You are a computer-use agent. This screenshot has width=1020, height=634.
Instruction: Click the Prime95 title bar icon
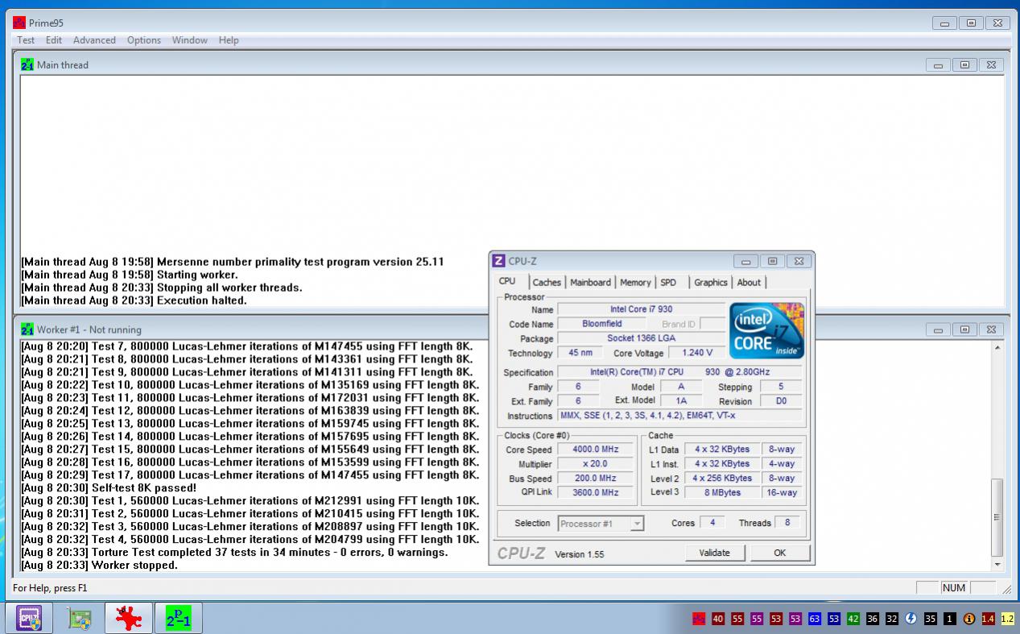(x=19, y=23)
